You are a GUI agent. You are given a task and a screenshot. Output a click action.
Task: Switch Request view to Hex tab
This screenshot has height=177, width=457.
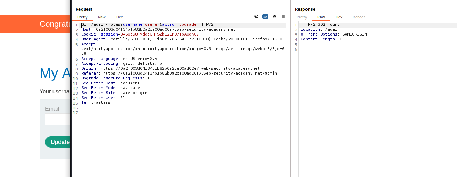120,17
